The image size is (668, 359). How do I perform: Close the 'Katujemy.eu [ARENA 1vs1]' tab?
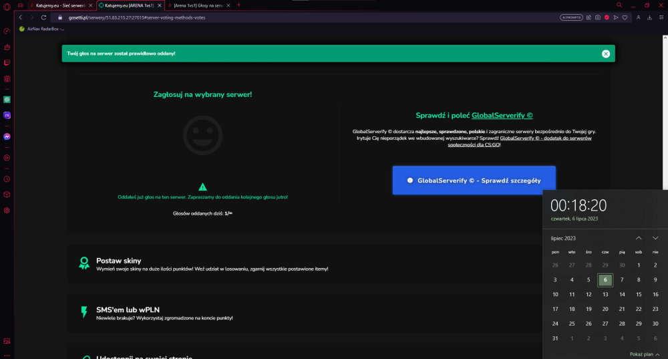coord(160,5)
